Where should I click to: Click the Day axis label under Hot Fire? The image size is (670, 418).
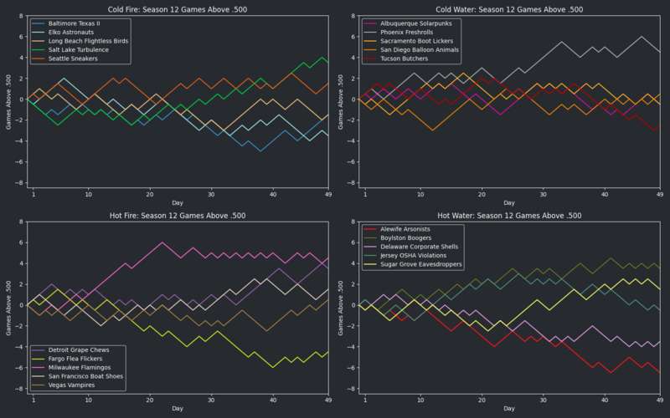click(178, 409)
